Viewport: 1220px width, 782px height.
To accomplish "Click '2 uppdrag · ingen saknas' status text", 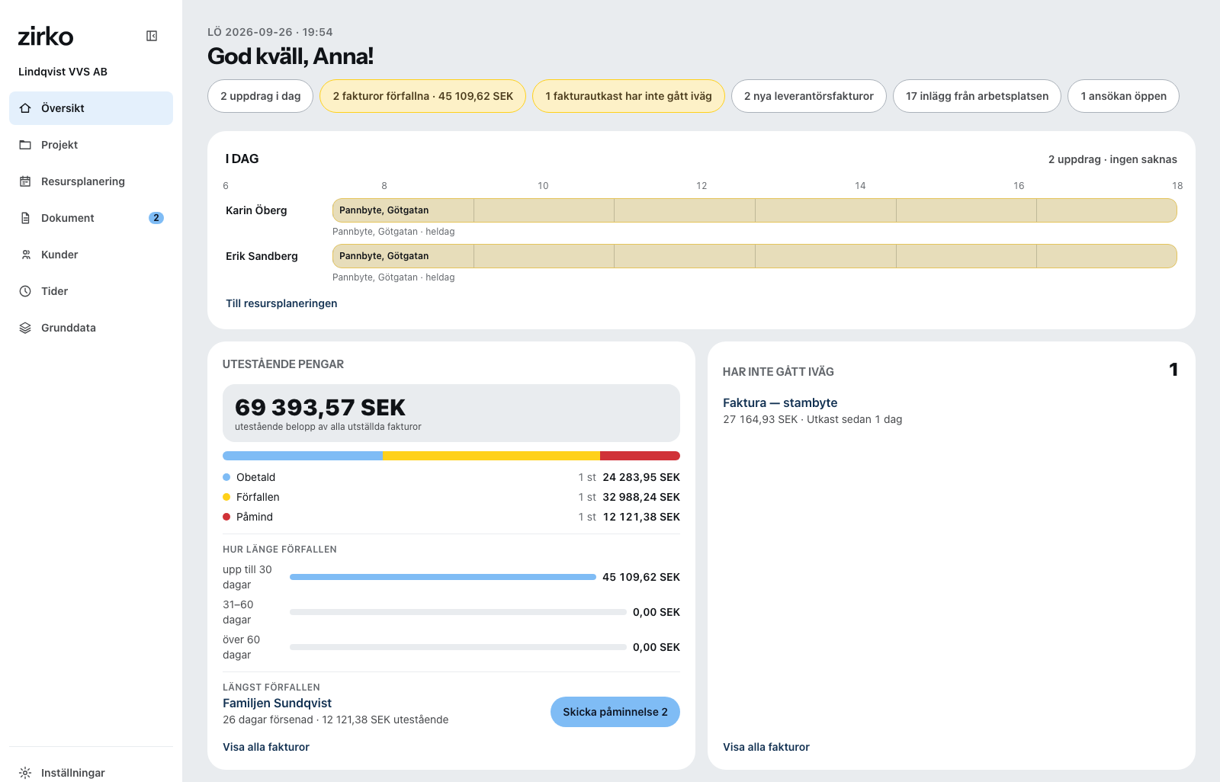I will (1112, 159).
